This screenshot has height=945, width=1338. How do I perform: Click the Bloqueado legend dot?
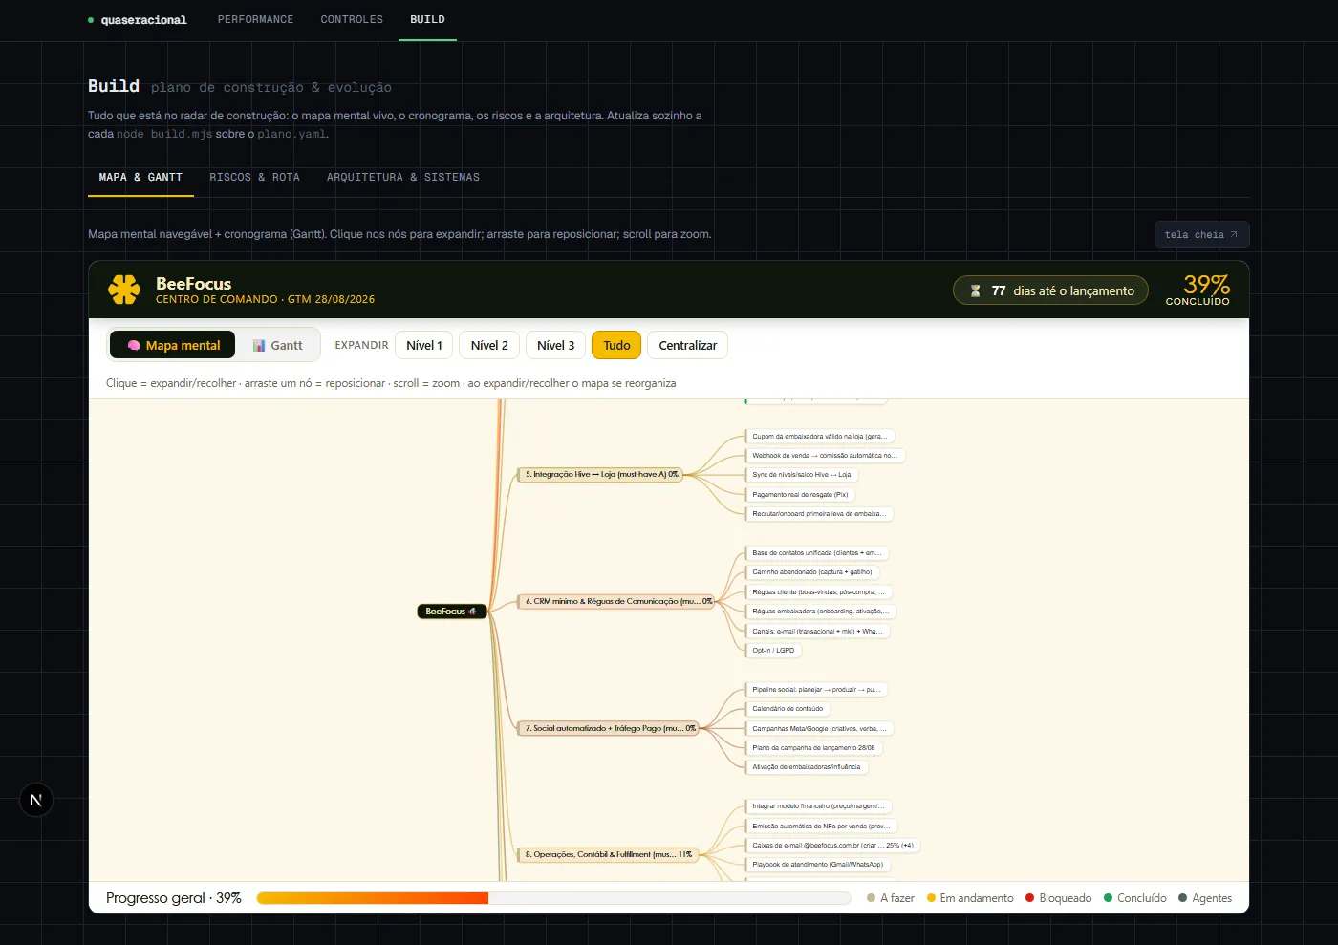click(1029, 898)
